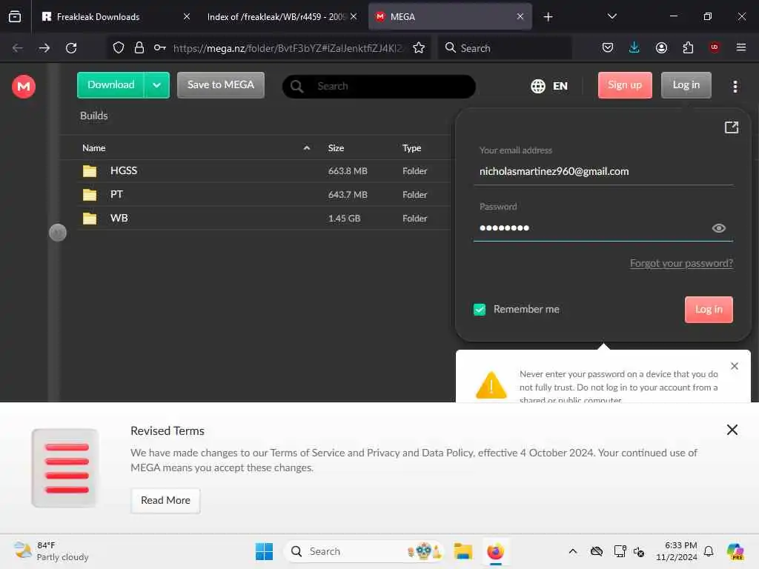Image resolution: width=759 pixels, height=569 pixels.
Task: Bookmark this page with the star
Action: click(419, 48)
